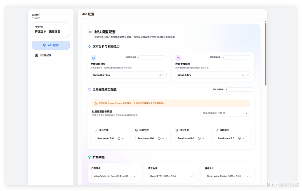The width and height of the screenshot is (302, 191).
Task: Click the person icon beside 角色生成
Action: [96, 130]
